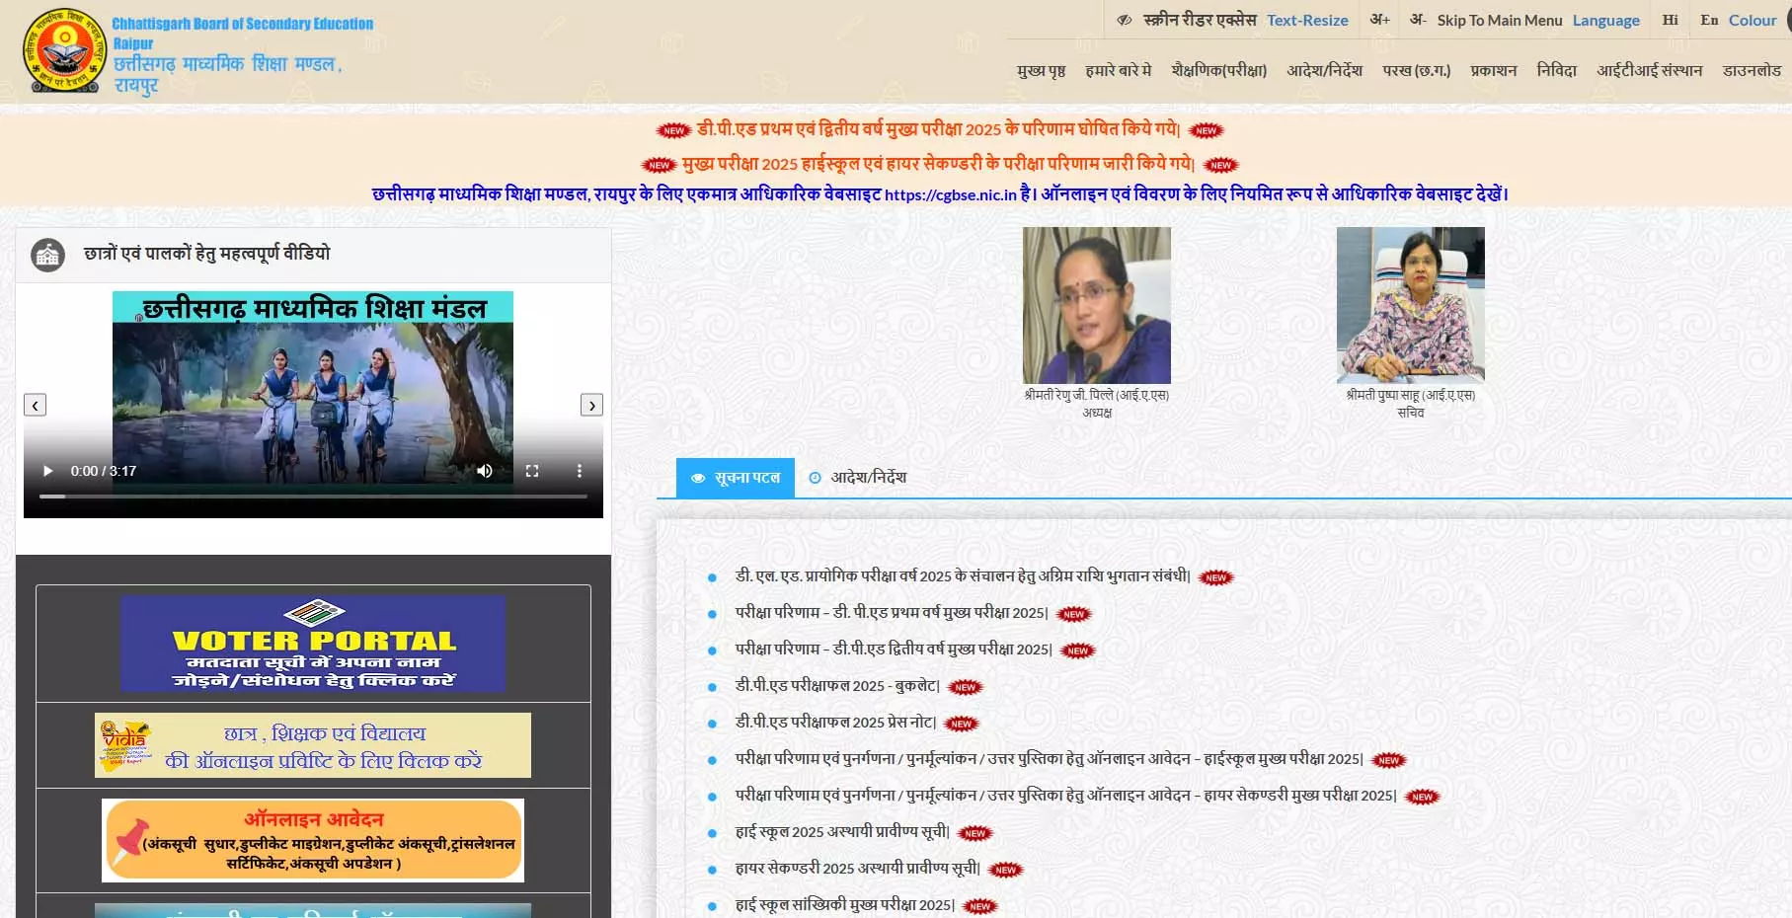Switch site language to En
Viewport: 1792px width, 918px height.
click(x=1709, y=20)
